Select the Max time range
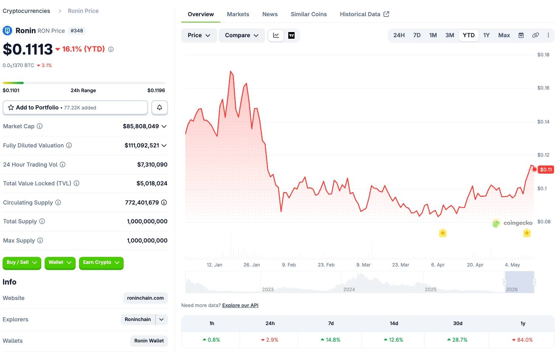Viewport: 557px width, 352px height. 504,35
